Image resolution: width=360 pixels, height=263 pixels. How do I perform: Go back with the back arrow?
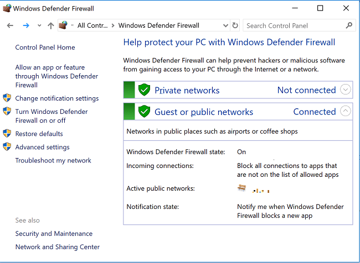[10, 25]
